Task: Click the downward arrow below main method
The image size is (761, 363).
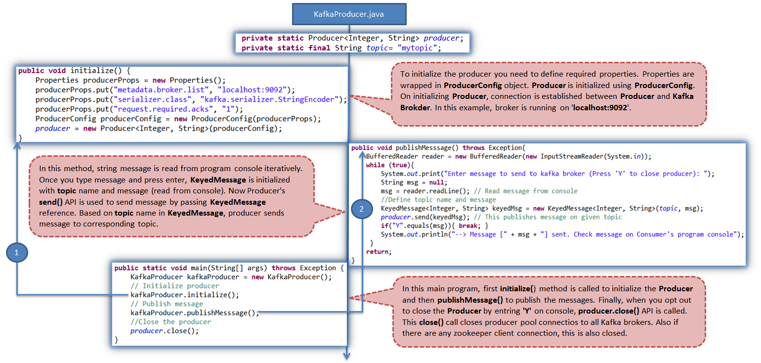Action: pos(347,355)
